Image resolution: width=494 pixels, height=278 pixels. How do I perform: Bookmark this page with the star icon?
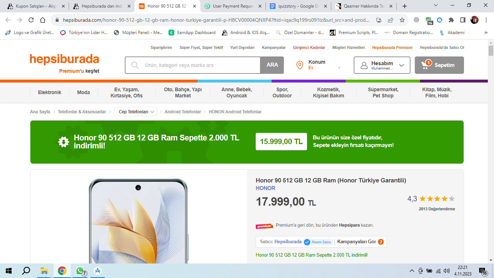coord(402,20)
